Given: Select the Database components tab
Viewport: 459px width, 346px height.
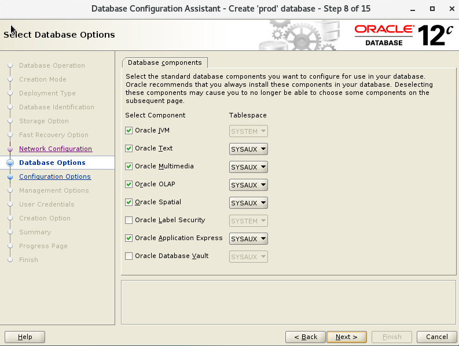Looking at the screenshot, I should point(165,62).
